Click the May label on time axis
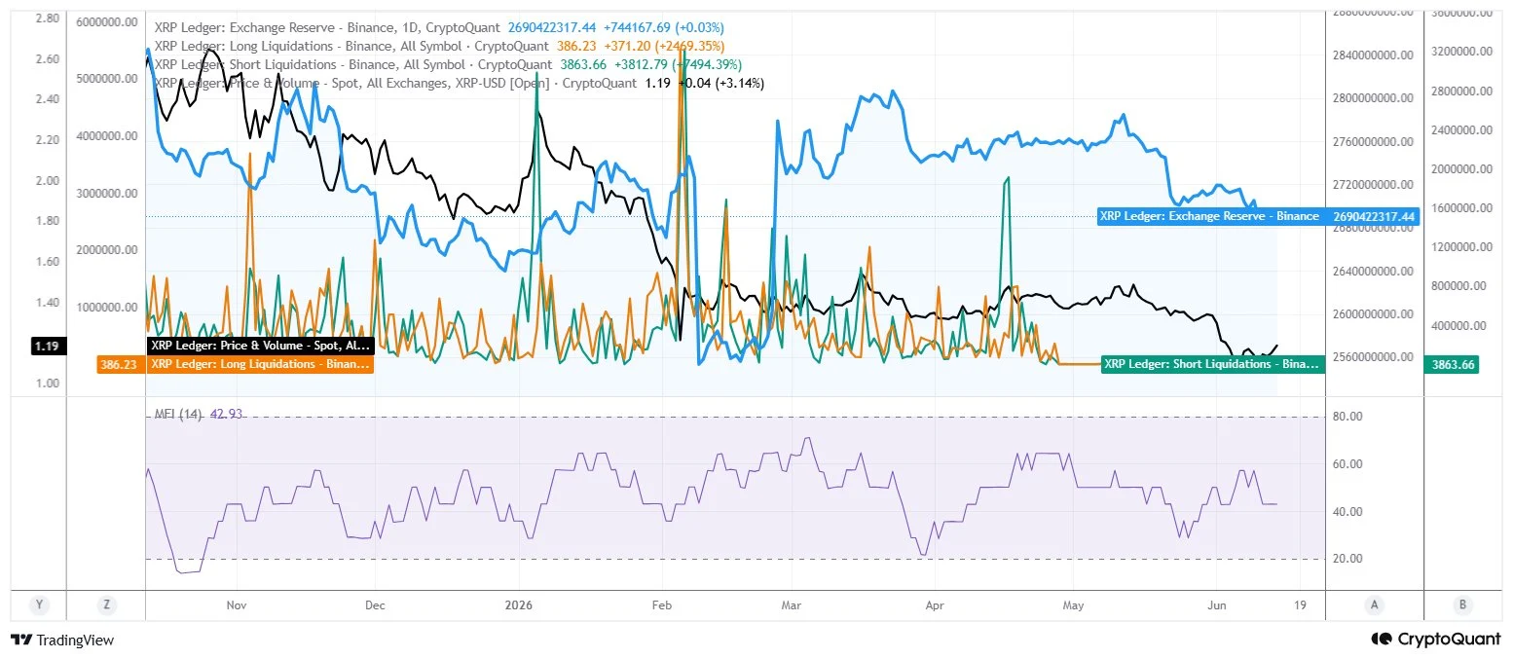Image resolution: width=1513 pixels, height=659 pixels. [1073, 604]
